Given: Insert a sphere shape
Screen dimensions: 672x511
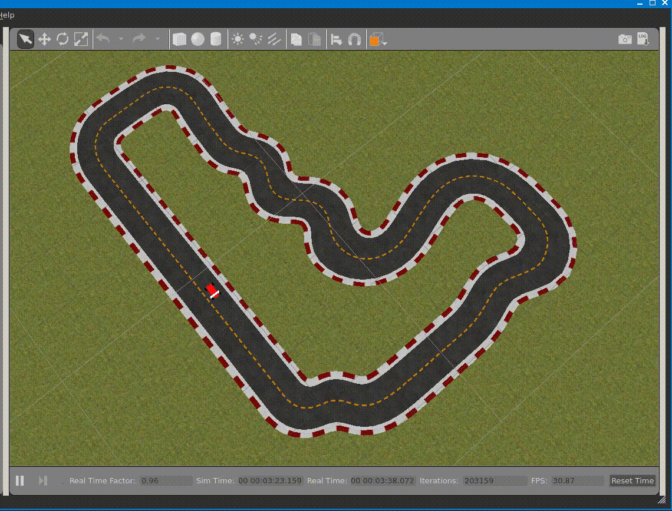Looking at the screenshot, I should pos(197,39).
